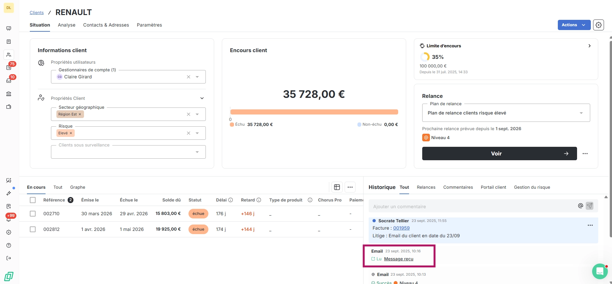
Task: Remove the Elevé risk tag
Action: pos(71,133)
